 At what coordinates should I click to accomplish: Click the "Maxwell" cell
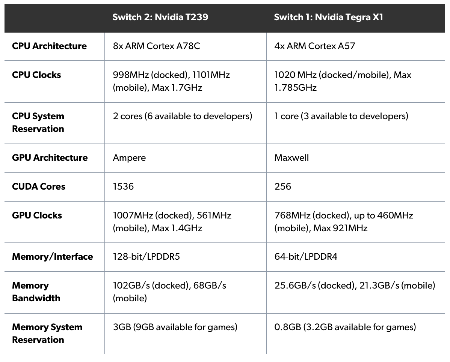[291, 158]
